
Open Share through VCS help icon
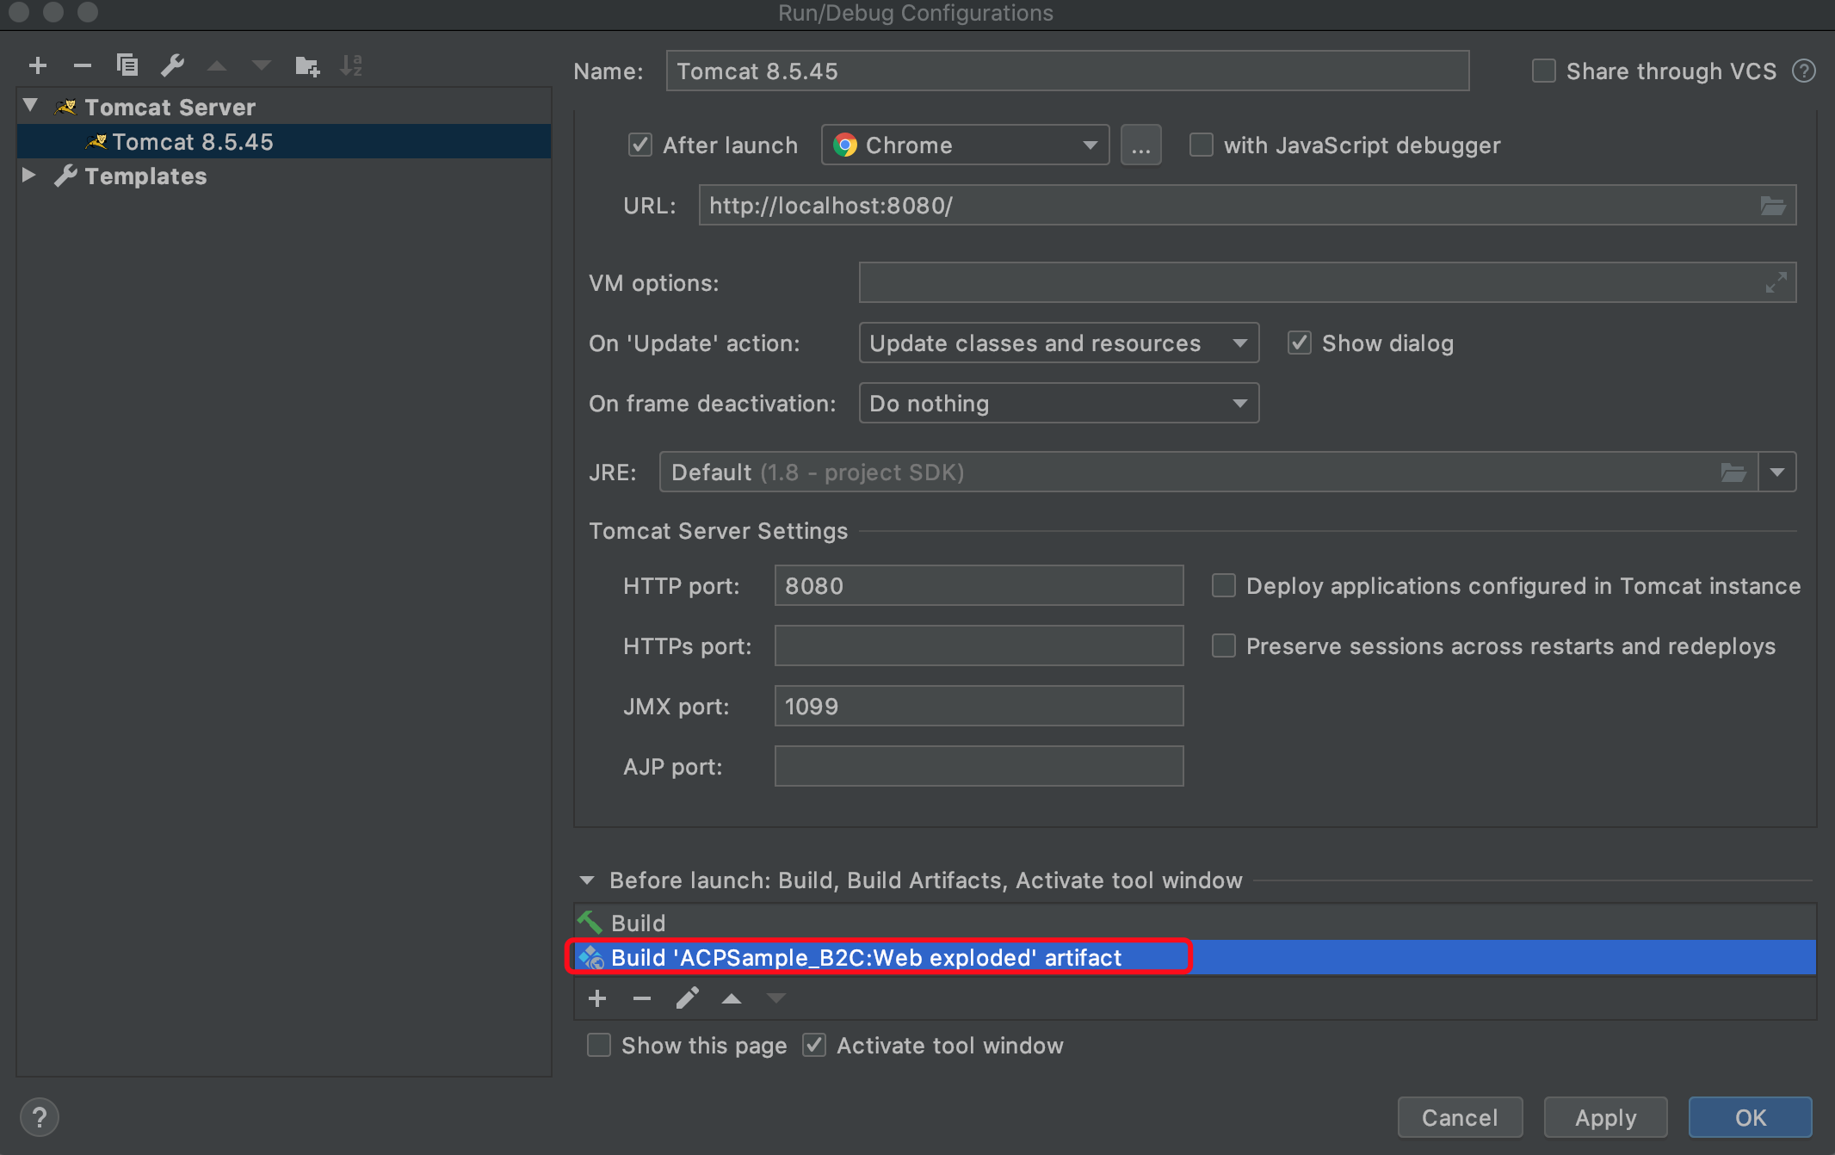click(x=1804, y=71)
